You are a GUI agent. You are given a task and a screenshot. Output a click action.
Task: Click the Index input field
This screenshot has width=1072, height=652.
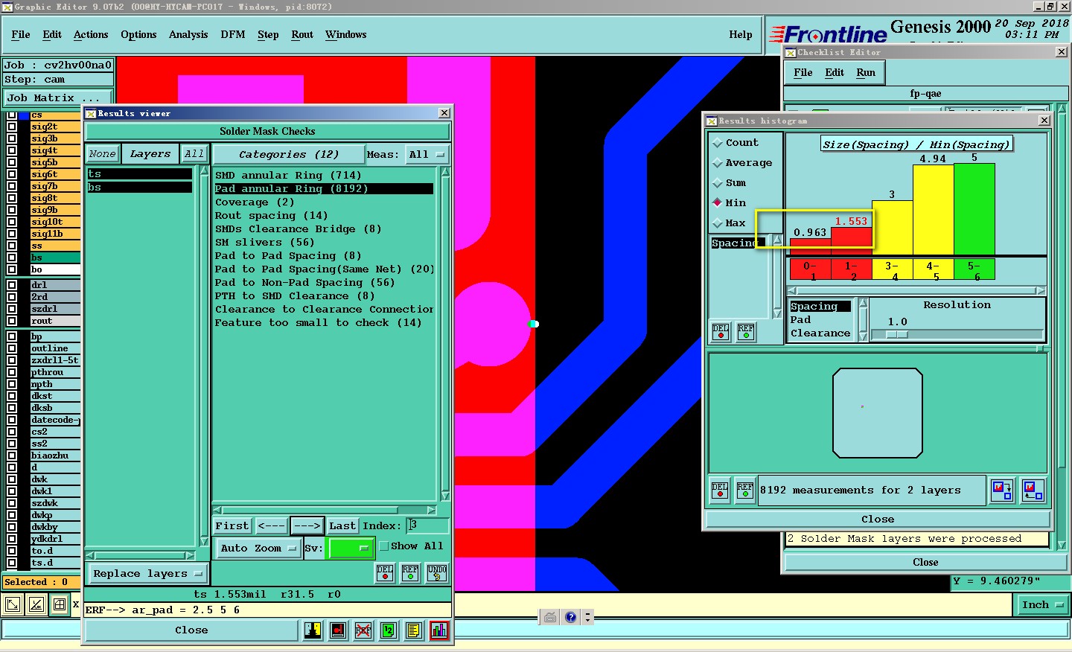pos(427,526)
